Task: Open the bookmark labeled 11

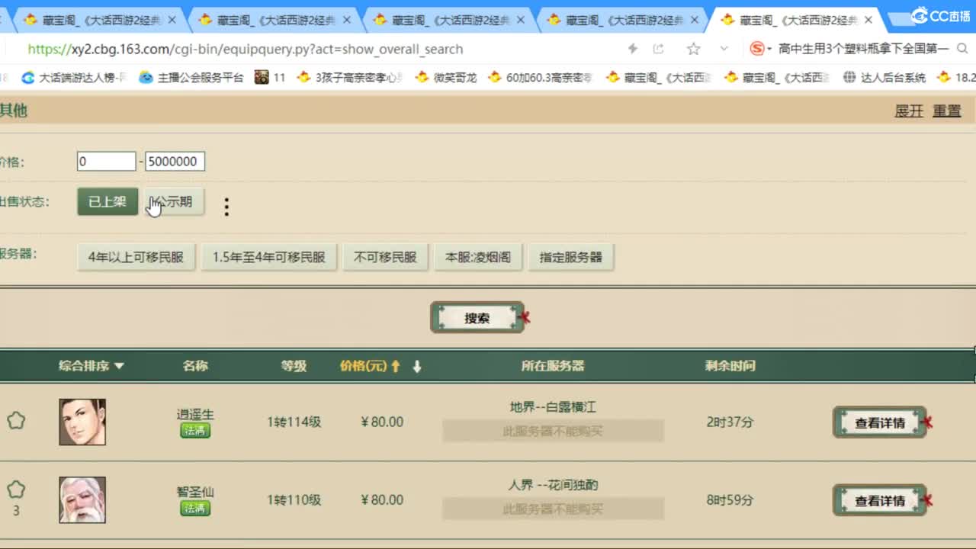Action: 271,77
